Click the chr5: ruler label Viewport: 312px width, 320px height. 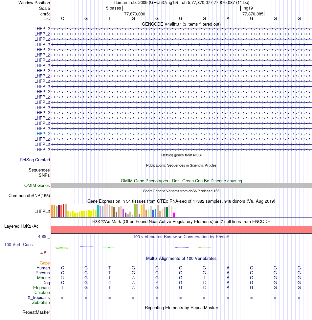45,14
